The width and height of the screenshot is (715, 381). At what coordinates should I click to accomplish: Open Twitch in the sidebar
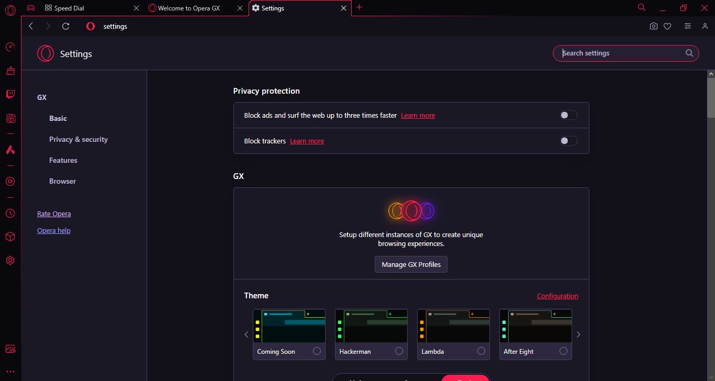[10, 94]
